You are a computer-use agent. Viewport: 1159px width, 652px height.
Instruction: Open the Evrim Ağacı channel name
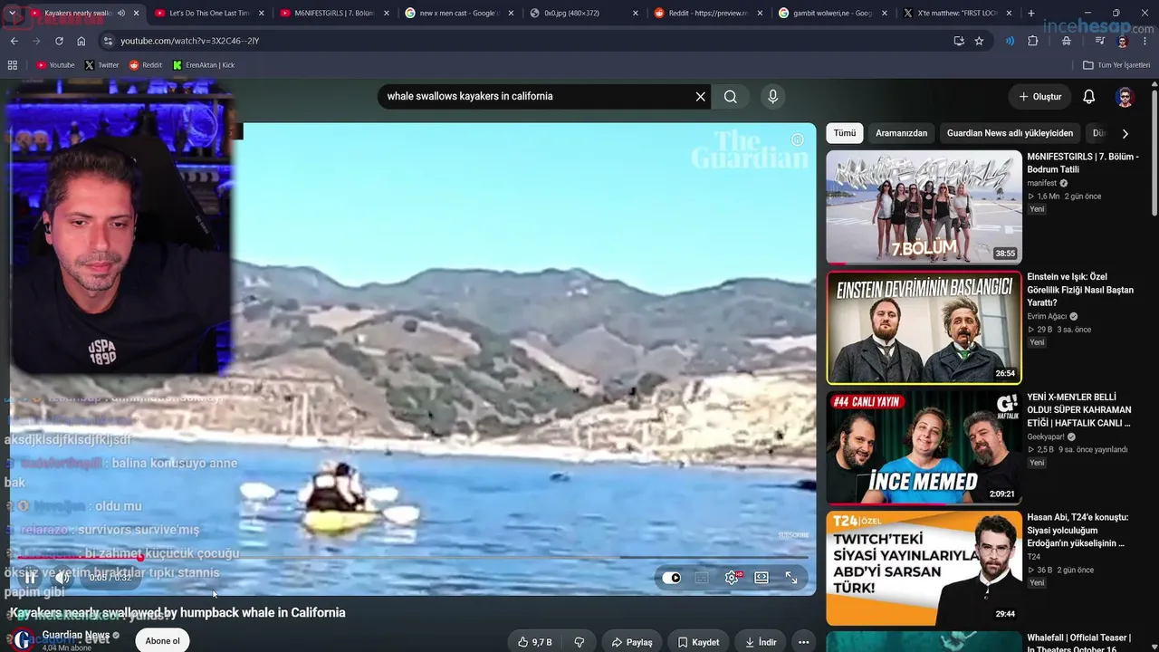tap(1047, 316)
